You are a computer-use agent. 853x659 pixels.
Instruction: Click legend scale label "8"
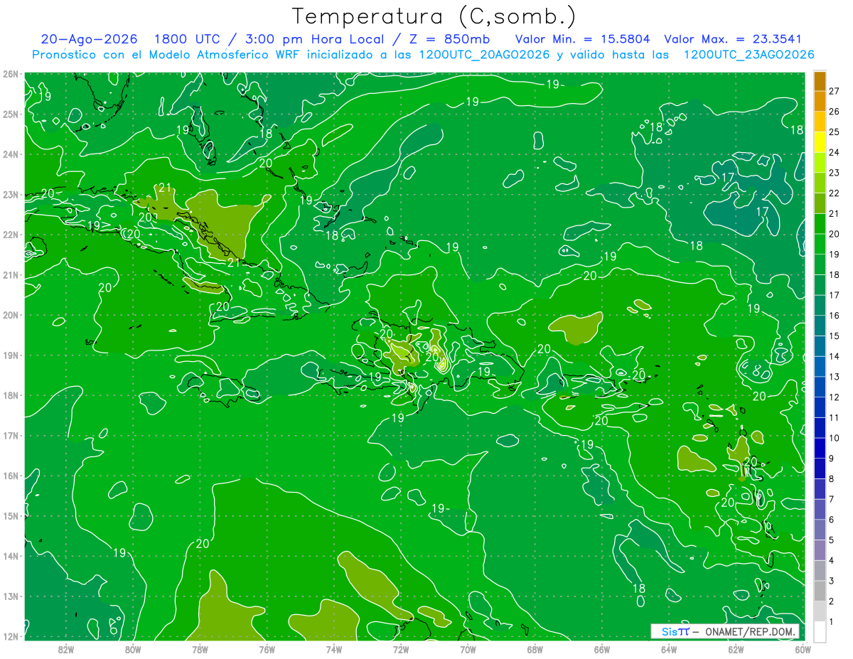point(832,478)
